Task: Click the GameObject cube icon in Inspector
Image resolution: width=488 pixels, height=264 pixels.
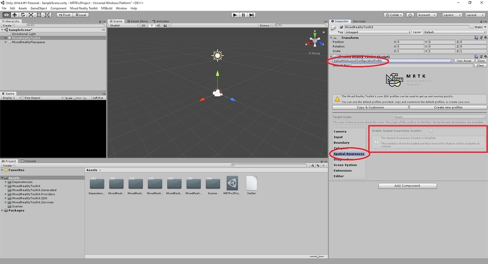Action: [x=333, y=28]
